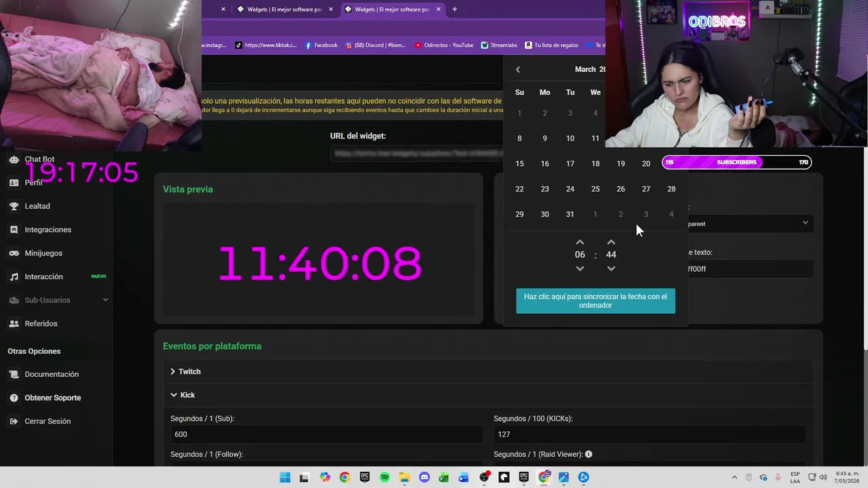Open Excel from the taskbar
Image resolution: width=868 pixels, height=488 pixels.
point(444,477)
